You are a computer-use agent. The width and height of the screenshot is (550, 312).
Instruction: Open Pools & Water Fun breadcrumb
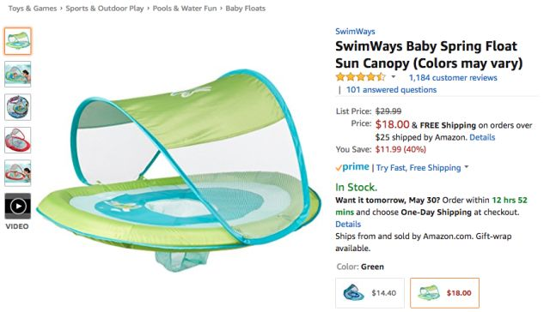pyautogui.click(x=185, y=9)
